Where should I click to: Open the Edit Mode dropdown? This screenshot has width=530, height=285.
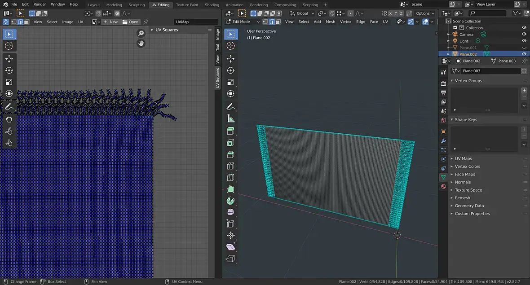pos(243,22)
